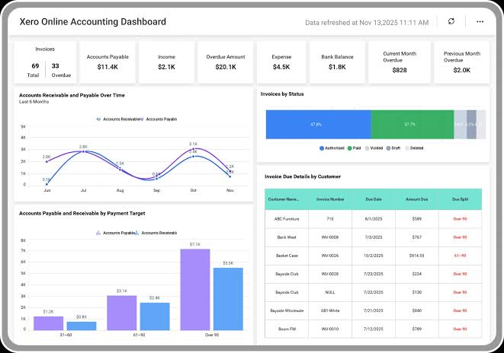Click the refresh data icon
The width and height of the screenshot is (504, 353).
point(451,21)
